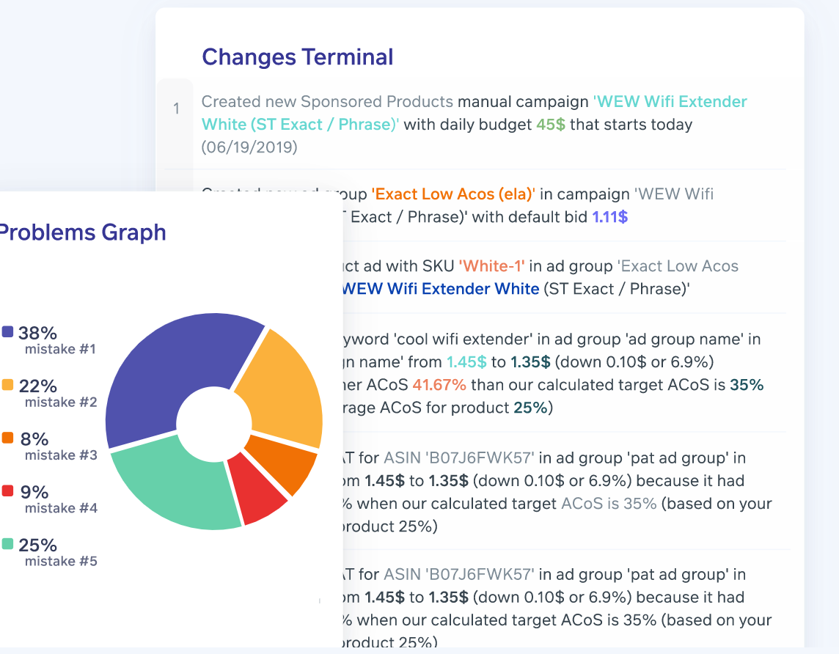
Task: Click the green 45$ daily budget value
Action: (x=550, y=124)
